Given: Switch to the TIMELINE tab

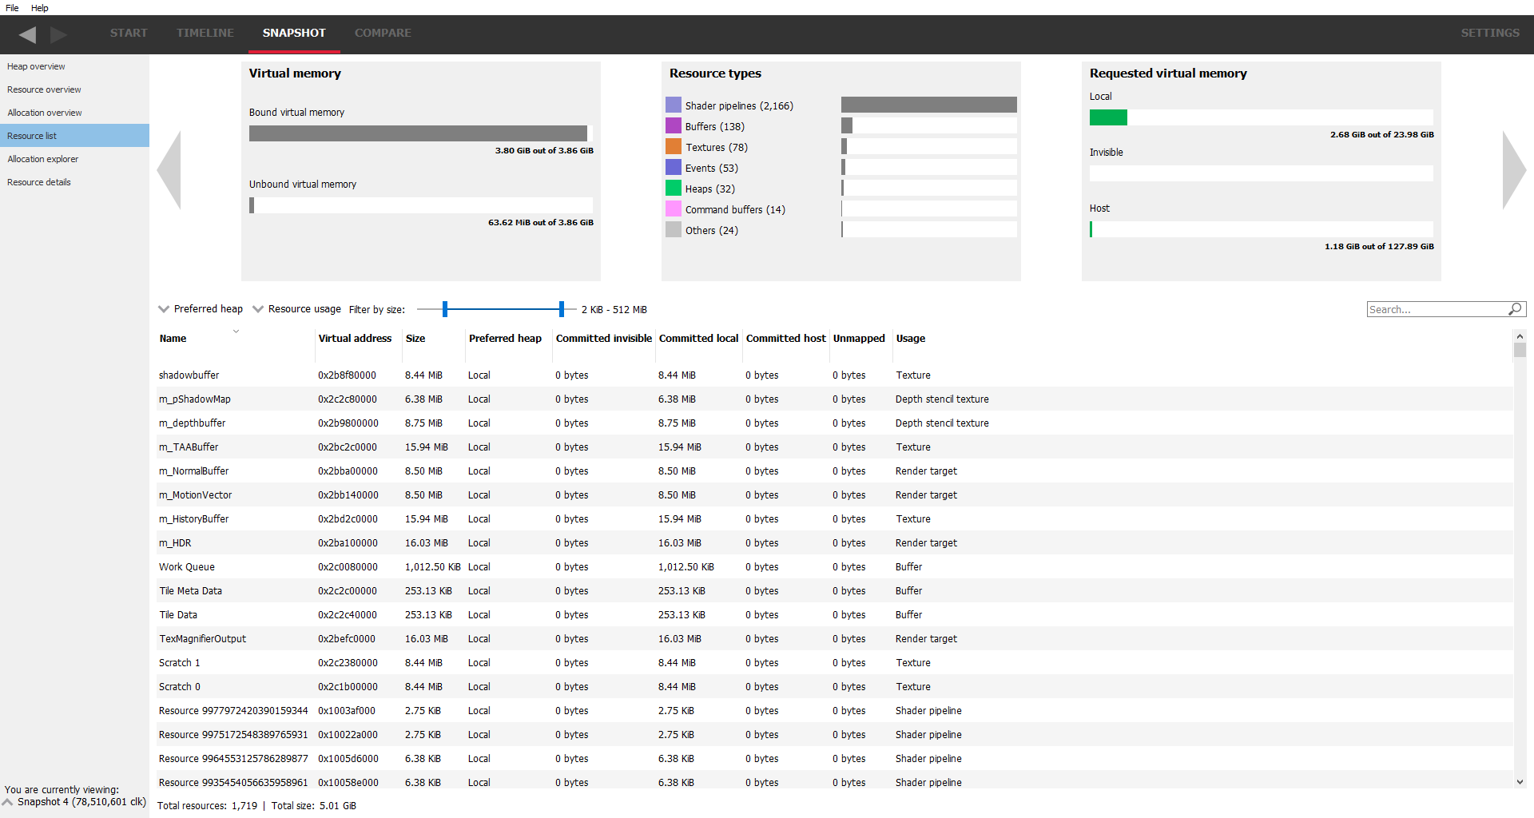Looking at the screenshot, I should 205,33.
